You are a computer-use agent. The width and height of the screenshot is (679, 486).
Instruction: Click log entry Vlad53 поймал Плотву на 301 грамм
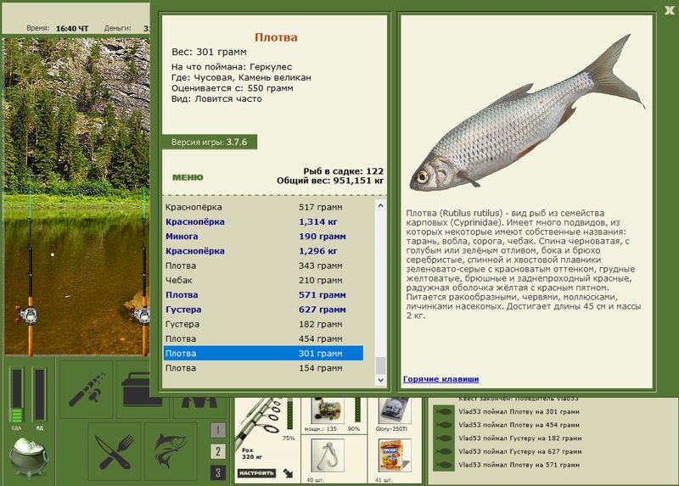coord(519,411)
